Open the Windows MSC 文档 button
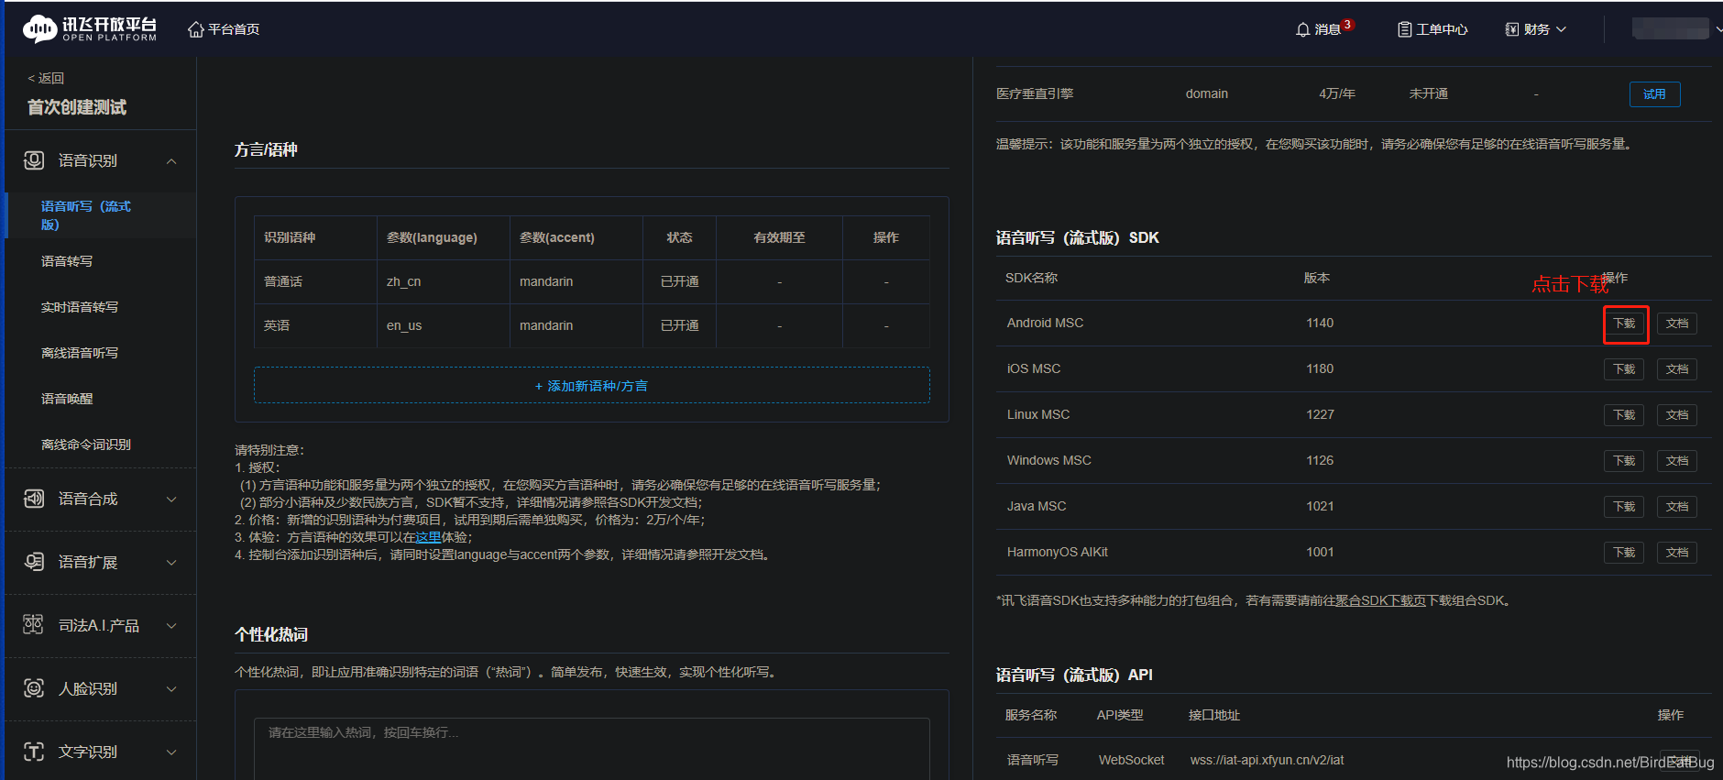Image resolution: width=1723 pixels, height=780 pixels. [1677, 461]
